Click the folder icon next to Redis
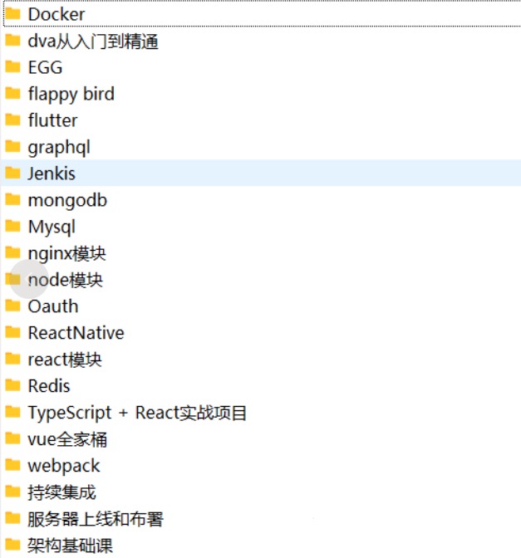The image size is (521, 558). tap(12, 386)
